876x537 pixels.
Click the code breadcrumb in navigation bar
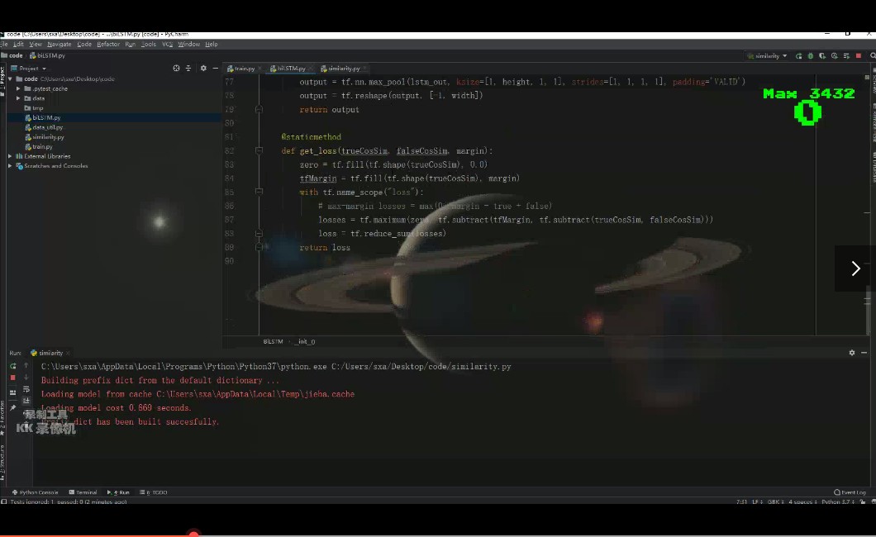tap(12, 55)
